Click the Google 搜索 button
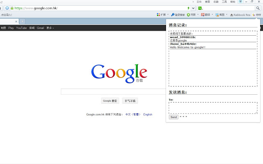The image size is (263, 164). (110, 101)
